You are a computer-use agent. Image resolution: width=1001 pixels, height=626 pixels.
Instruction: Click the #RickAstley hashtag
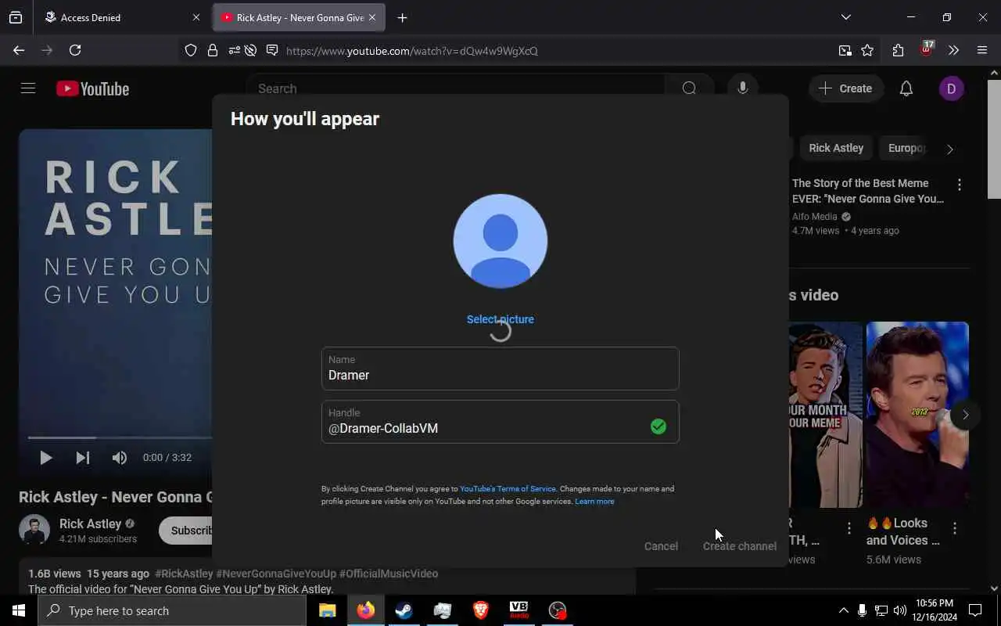click(x=184, y=574)
